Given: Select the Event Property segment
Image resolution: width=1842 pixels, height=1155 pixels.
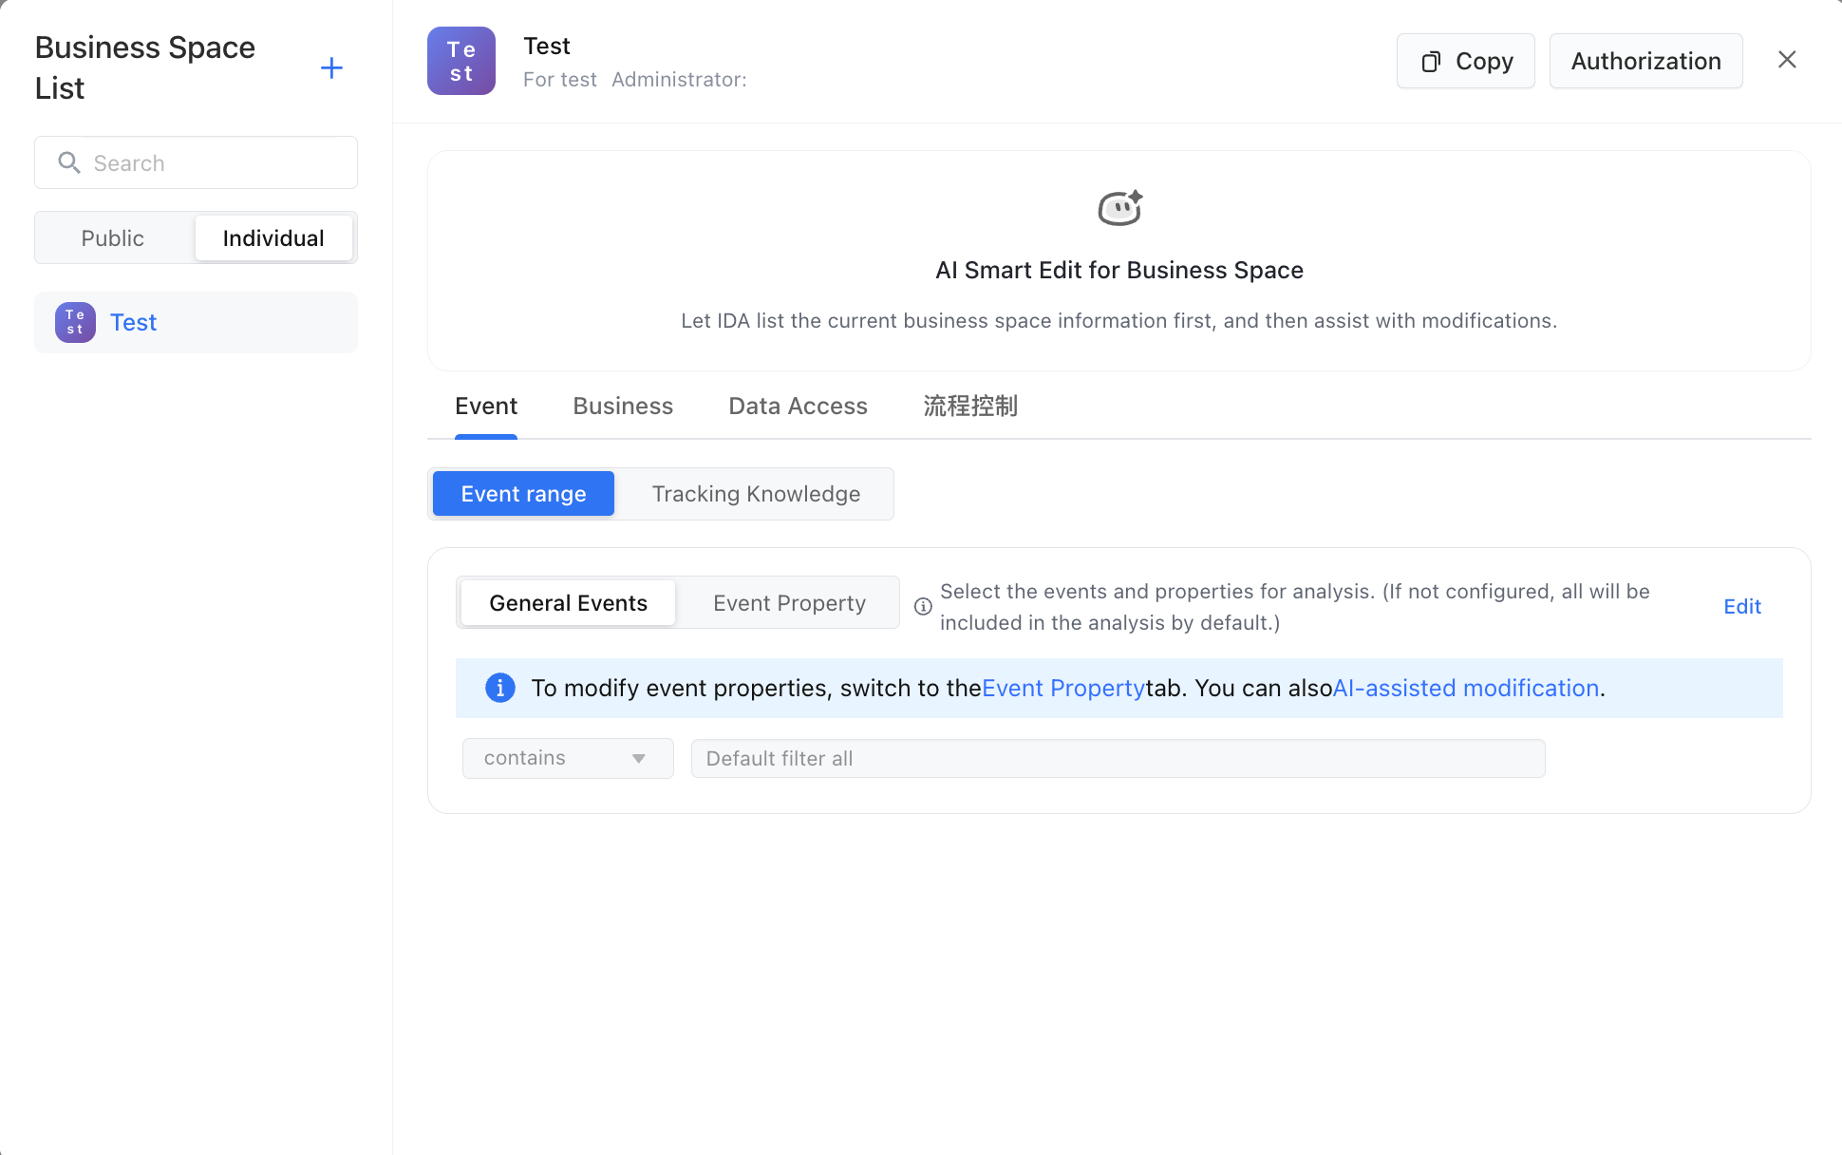Looking at the screenshot, I should coord(789,603).
